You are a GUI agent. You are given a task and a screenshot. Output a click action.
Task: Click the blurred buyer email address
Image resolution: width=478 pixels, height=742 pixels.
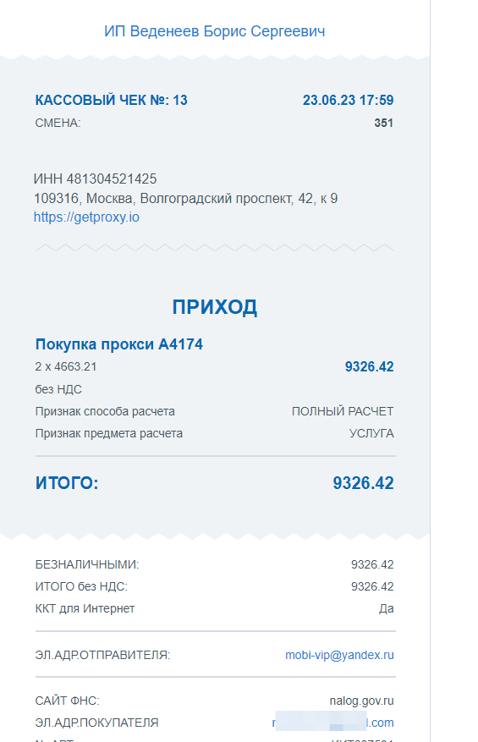click(x=332, y=723)
